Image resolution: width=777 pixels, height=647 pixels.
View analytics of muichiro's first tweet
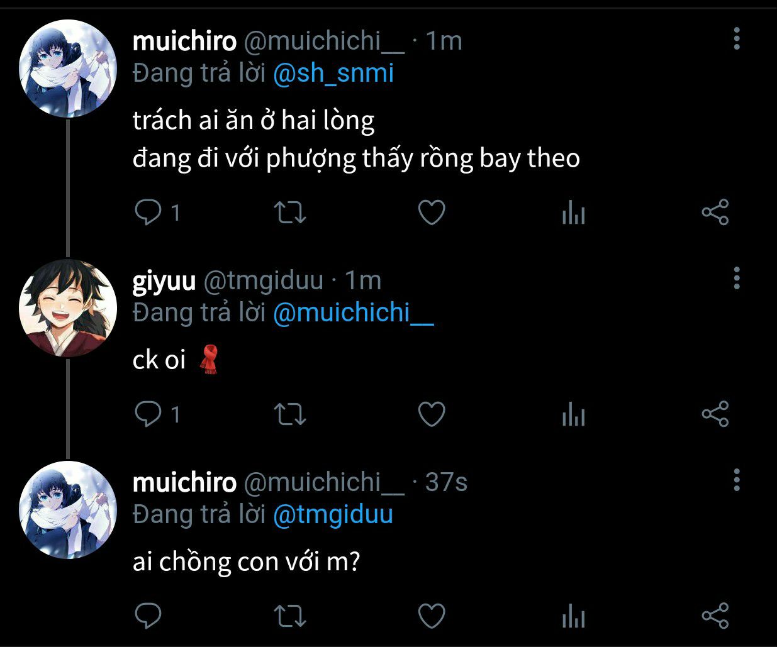coord(573,213)
